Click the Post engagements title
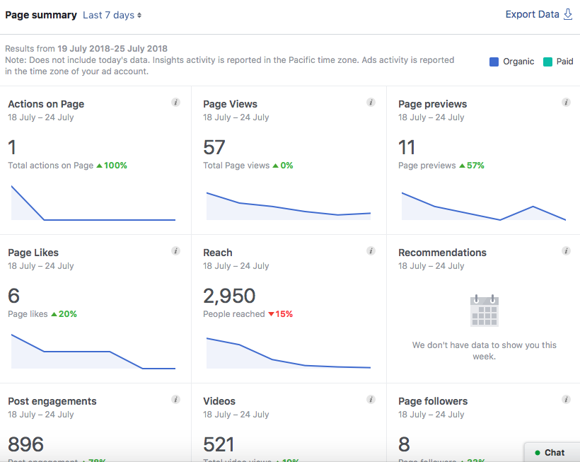Screen dimensions: 580x462 [x=52, y=401]
